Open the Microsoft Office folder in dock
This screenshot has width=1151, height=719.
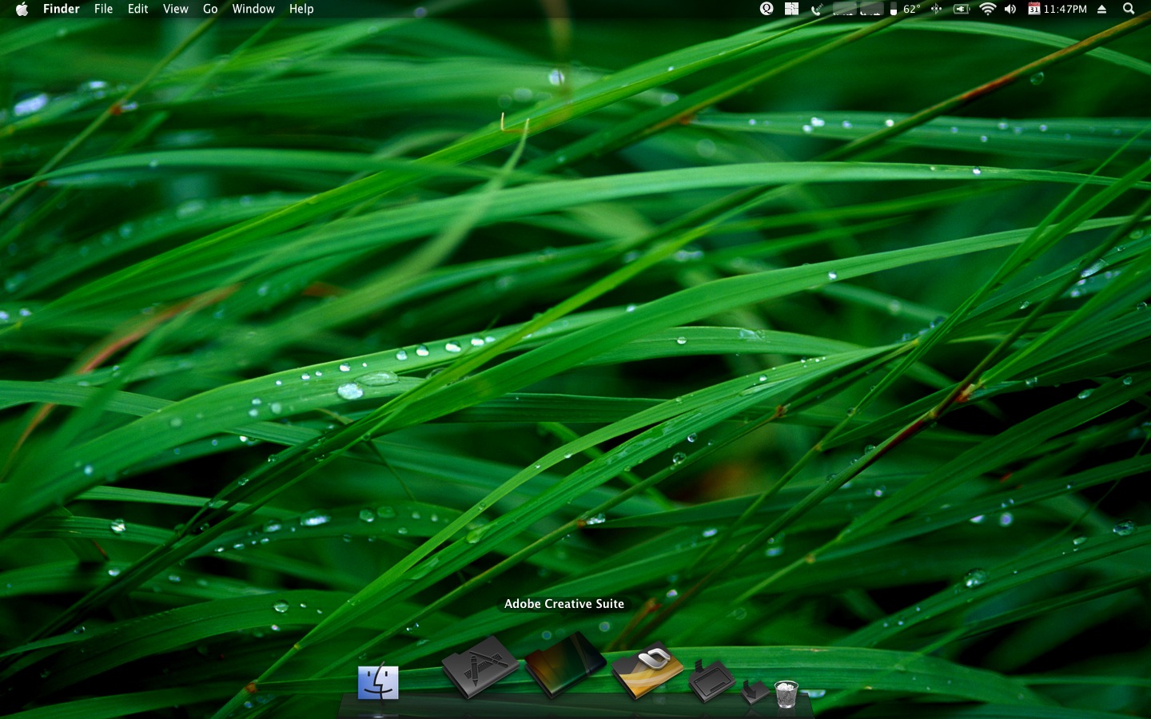point(647,670)
